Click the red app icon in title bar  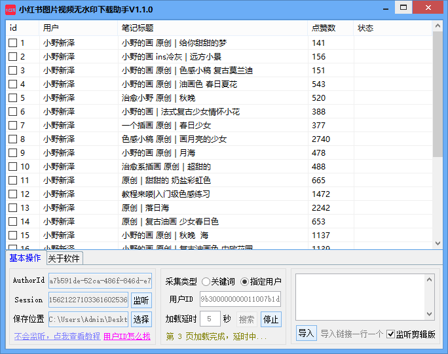coord(10,9)
